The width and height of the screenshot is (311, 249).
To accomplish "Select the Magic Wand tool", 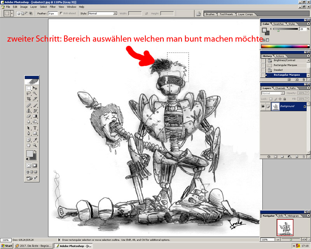I will tap(35, 94).
